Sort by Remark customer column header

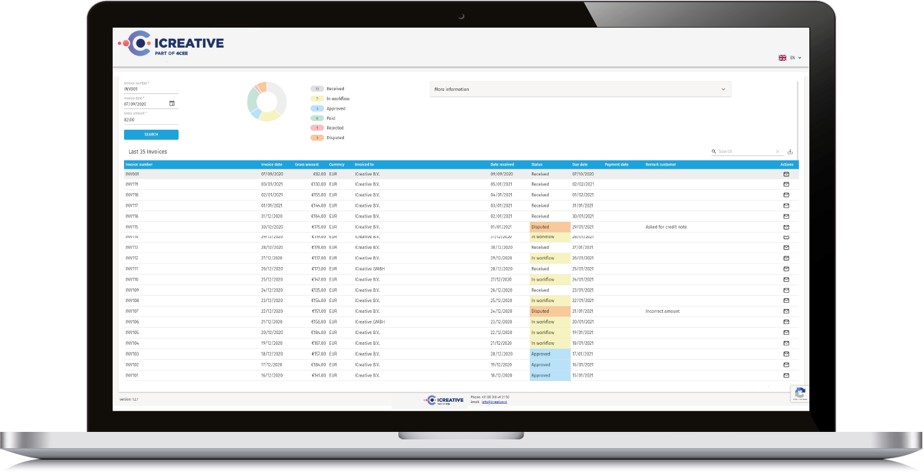coord(661,165)
